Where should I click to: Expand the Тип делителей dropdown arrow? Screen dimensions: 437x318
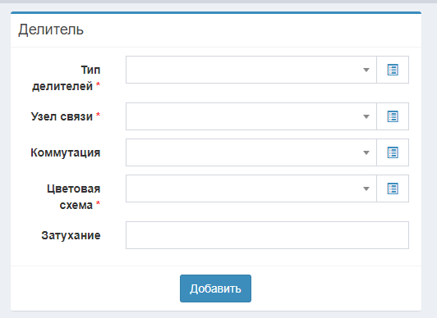point(366,70)
